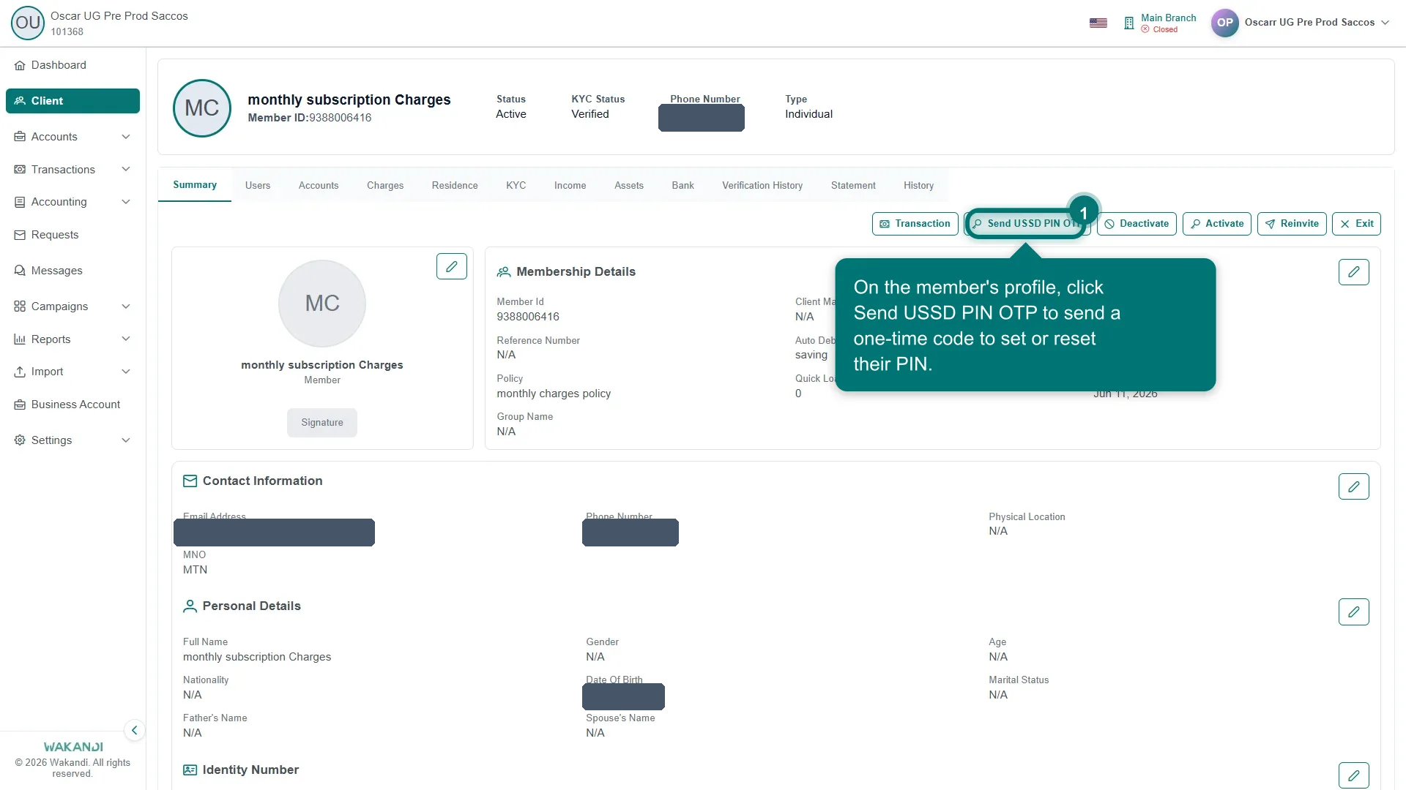The width and height of the screenshot is (1406, 790).
Task: Click the Contact Information envelope icon
Action: coord(190,481)
